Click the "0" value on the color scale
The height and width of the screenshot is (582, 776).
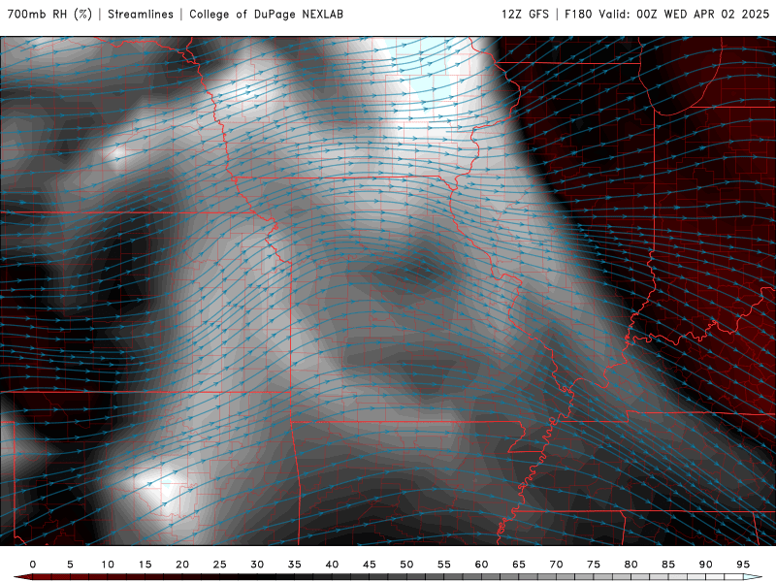(x=33, y=565)
